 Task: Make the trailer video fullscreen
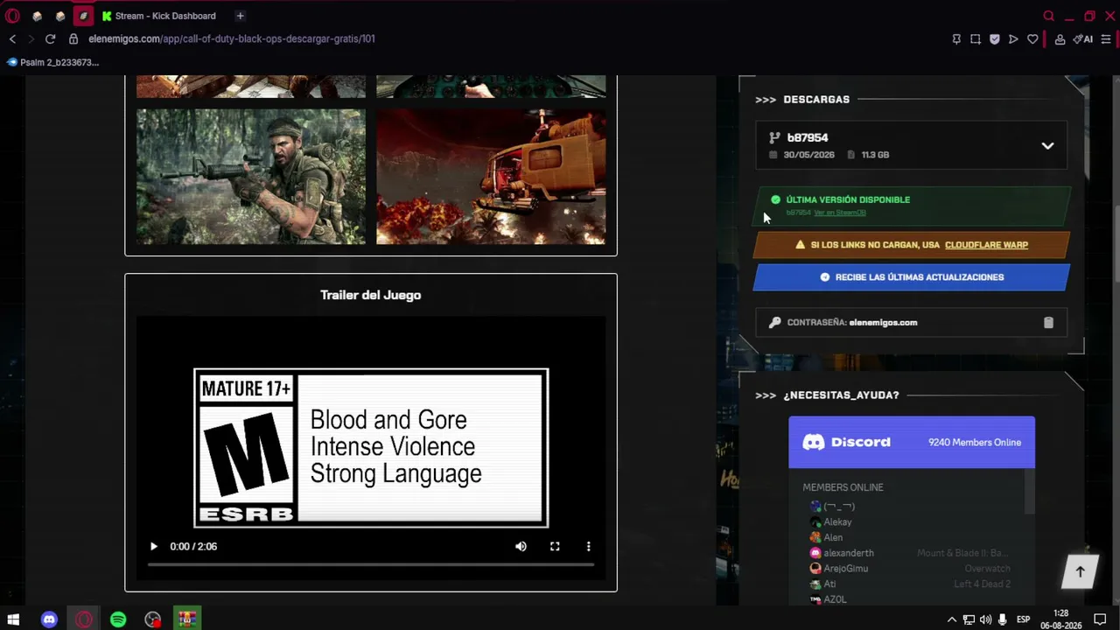tap(555, 546)
